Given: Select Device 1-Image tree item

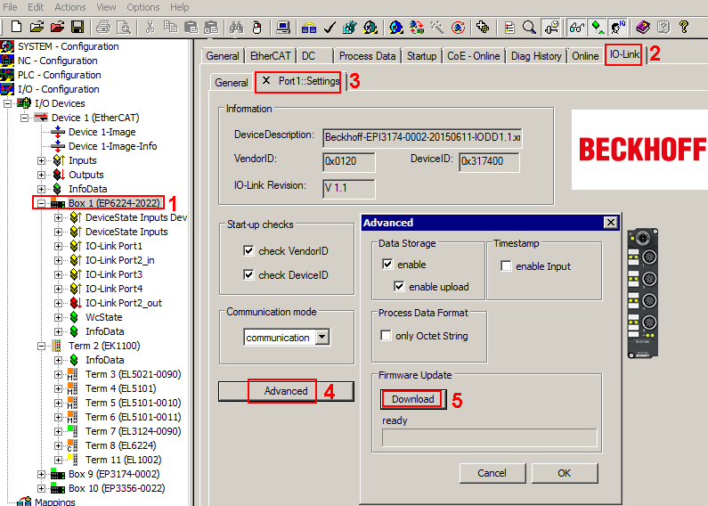Looking at the screenshot, I should click(102, 132).
